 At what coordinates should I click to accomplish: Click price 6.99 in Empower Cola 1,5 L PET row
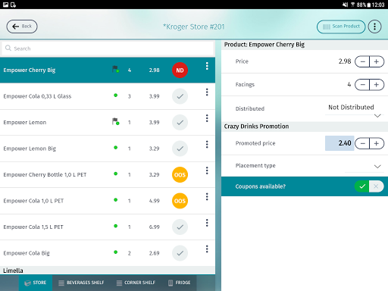pyautogui.click(x=154, y=227)
